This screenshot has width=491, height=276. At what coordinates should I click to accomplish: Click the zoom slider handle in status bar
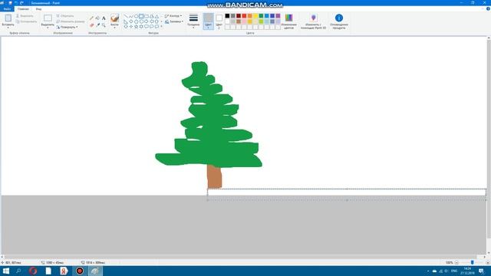[x=473, y=262]
